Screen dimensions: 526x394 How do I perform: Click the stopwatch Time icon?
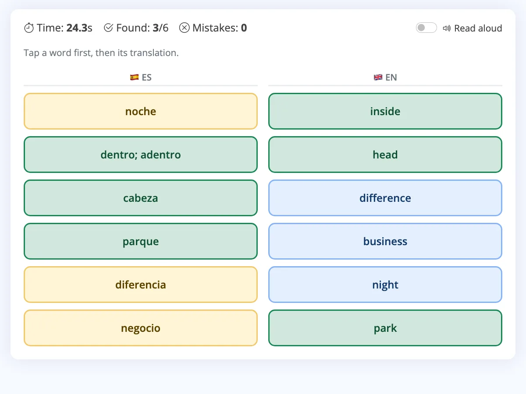[x=28, y=28]
